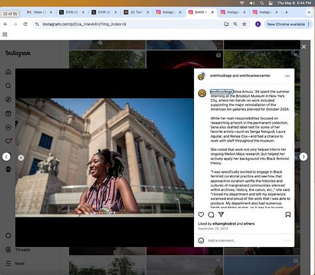Click the comment bubble icon under the post
315x275 pixels.
click(x=211, y=215)
